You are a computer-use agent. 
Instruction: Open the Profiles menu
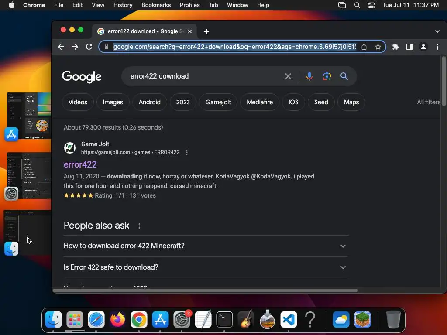tap(189, 5)
